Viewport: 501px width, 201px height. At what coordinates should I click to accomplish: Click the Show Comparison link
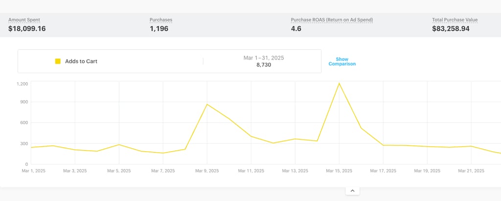(342, 61)
